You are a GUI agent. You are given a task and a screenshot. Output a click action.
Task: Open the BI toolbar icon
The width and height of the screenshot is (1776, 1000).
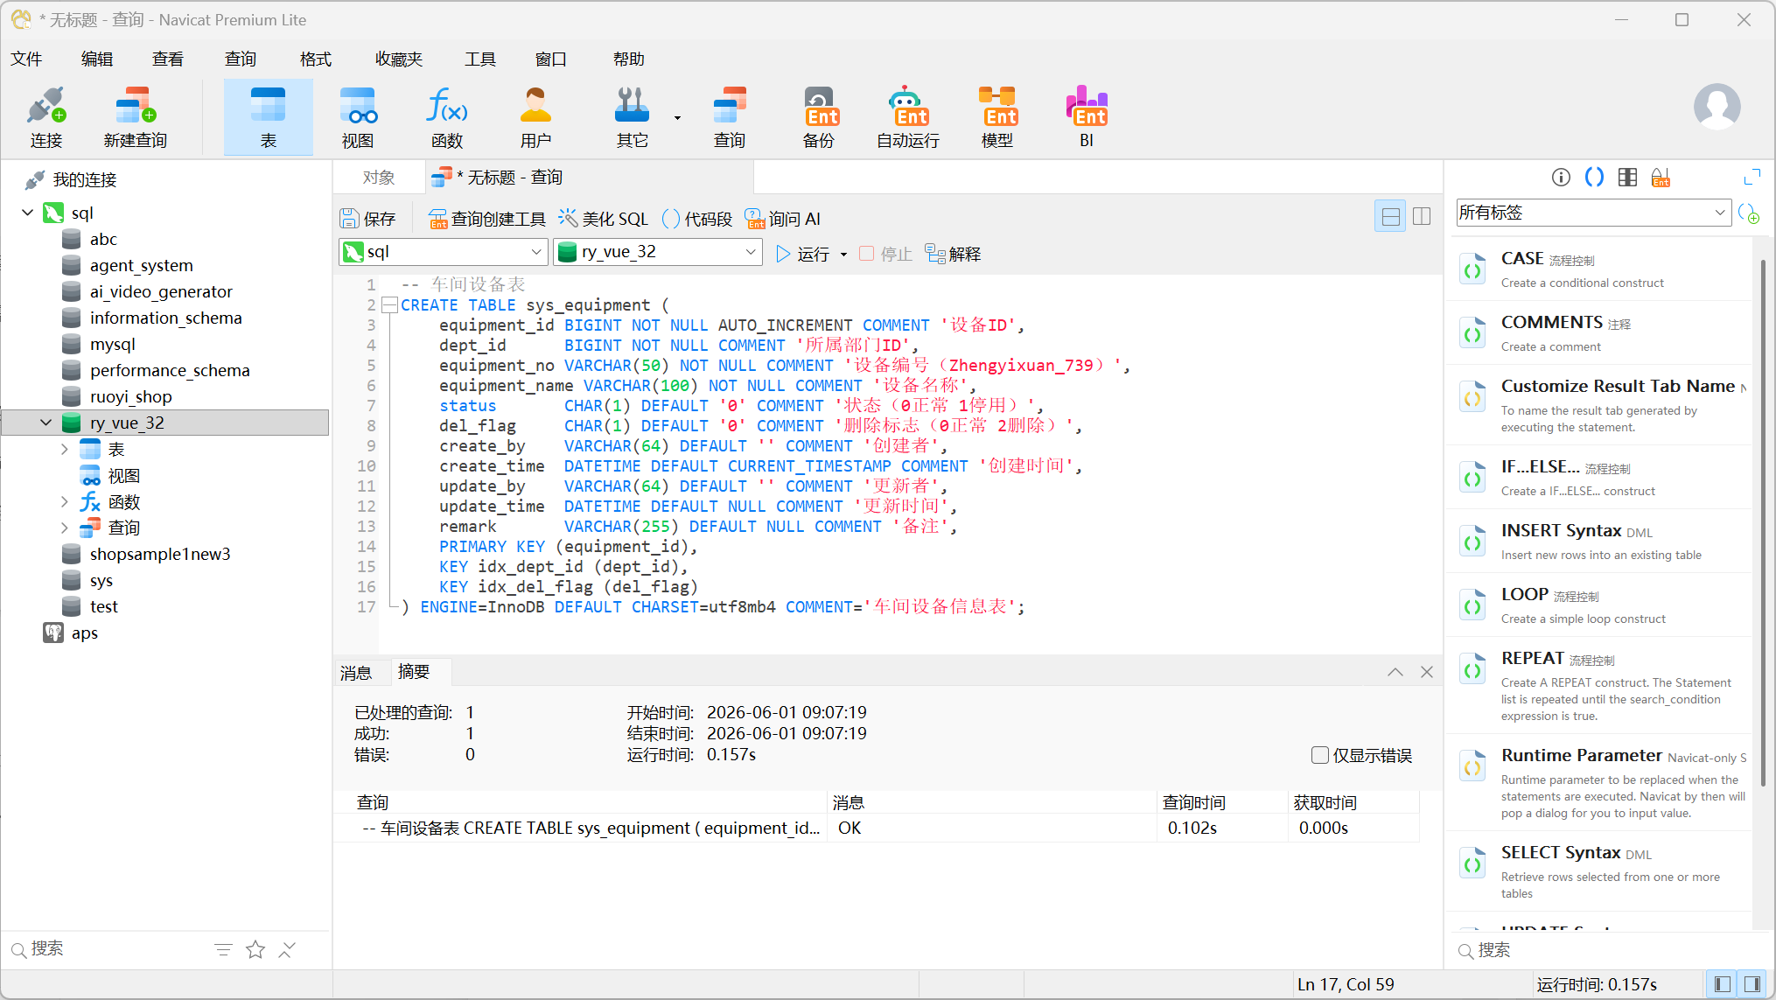point(1087,118)
